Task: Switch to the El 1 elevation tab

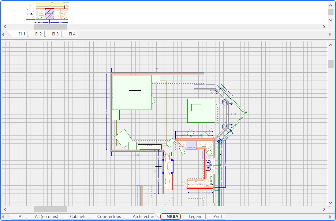Action: coord(21,34)
